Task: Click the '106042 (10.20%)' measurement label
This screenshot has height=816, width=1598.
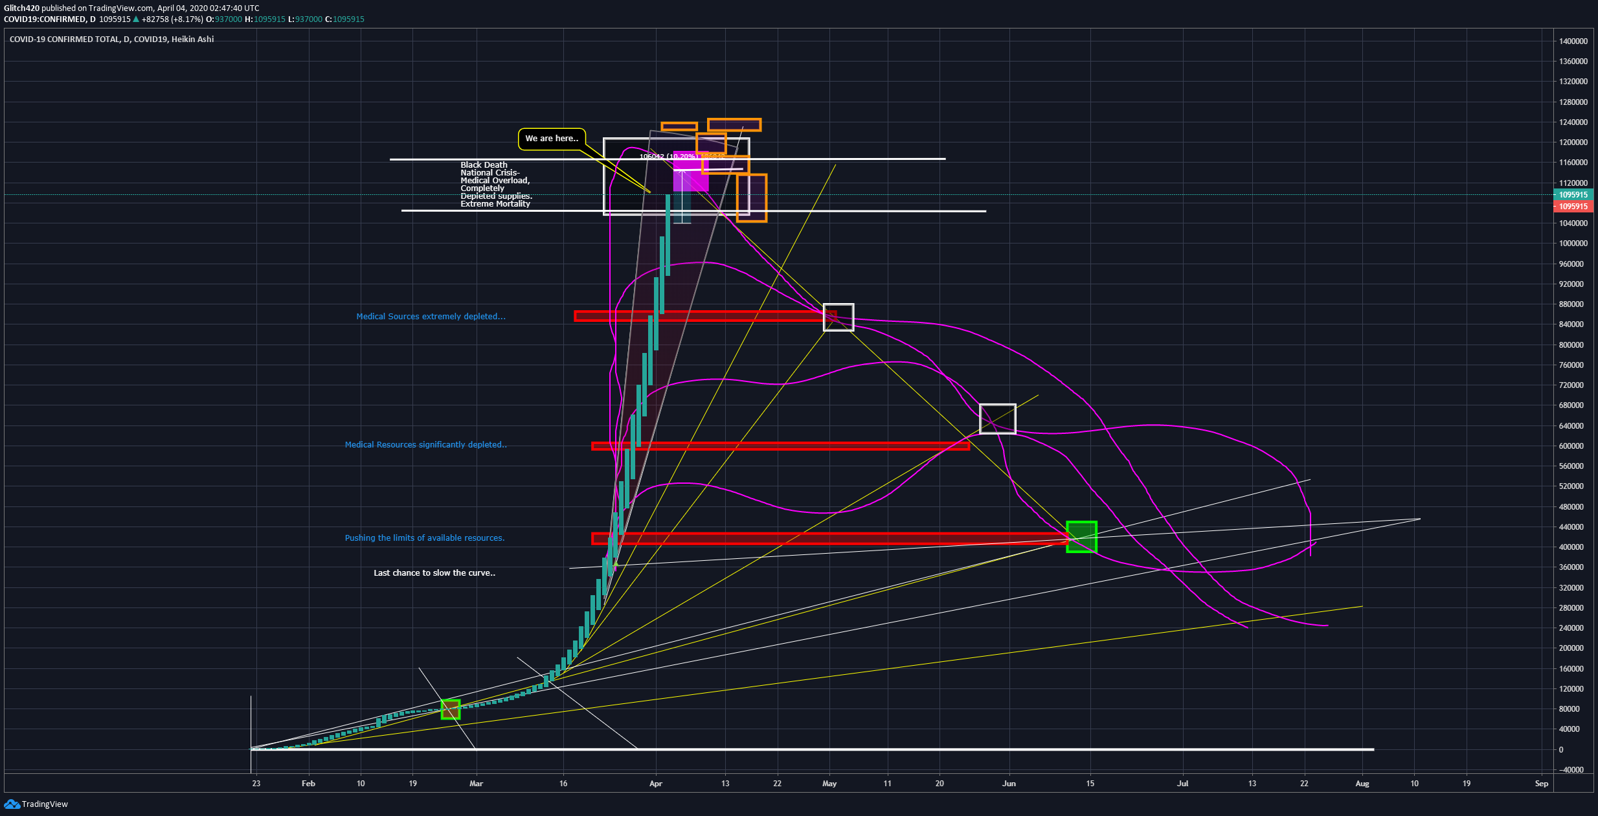Action: point(669,157)
